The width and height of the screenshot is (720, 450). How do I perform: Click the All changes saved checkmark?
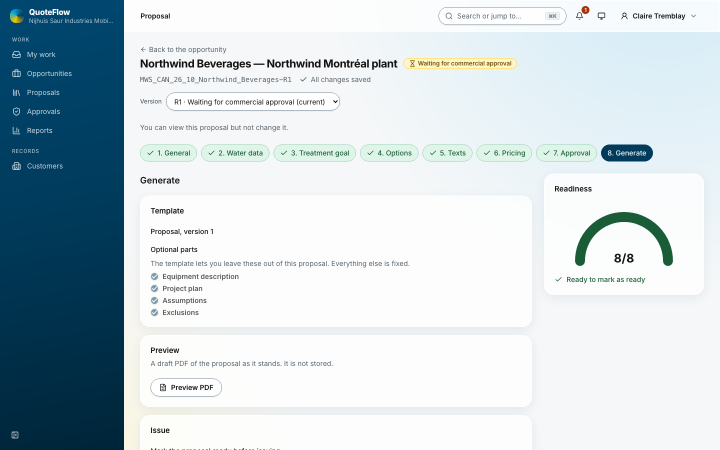click(303, 79)
